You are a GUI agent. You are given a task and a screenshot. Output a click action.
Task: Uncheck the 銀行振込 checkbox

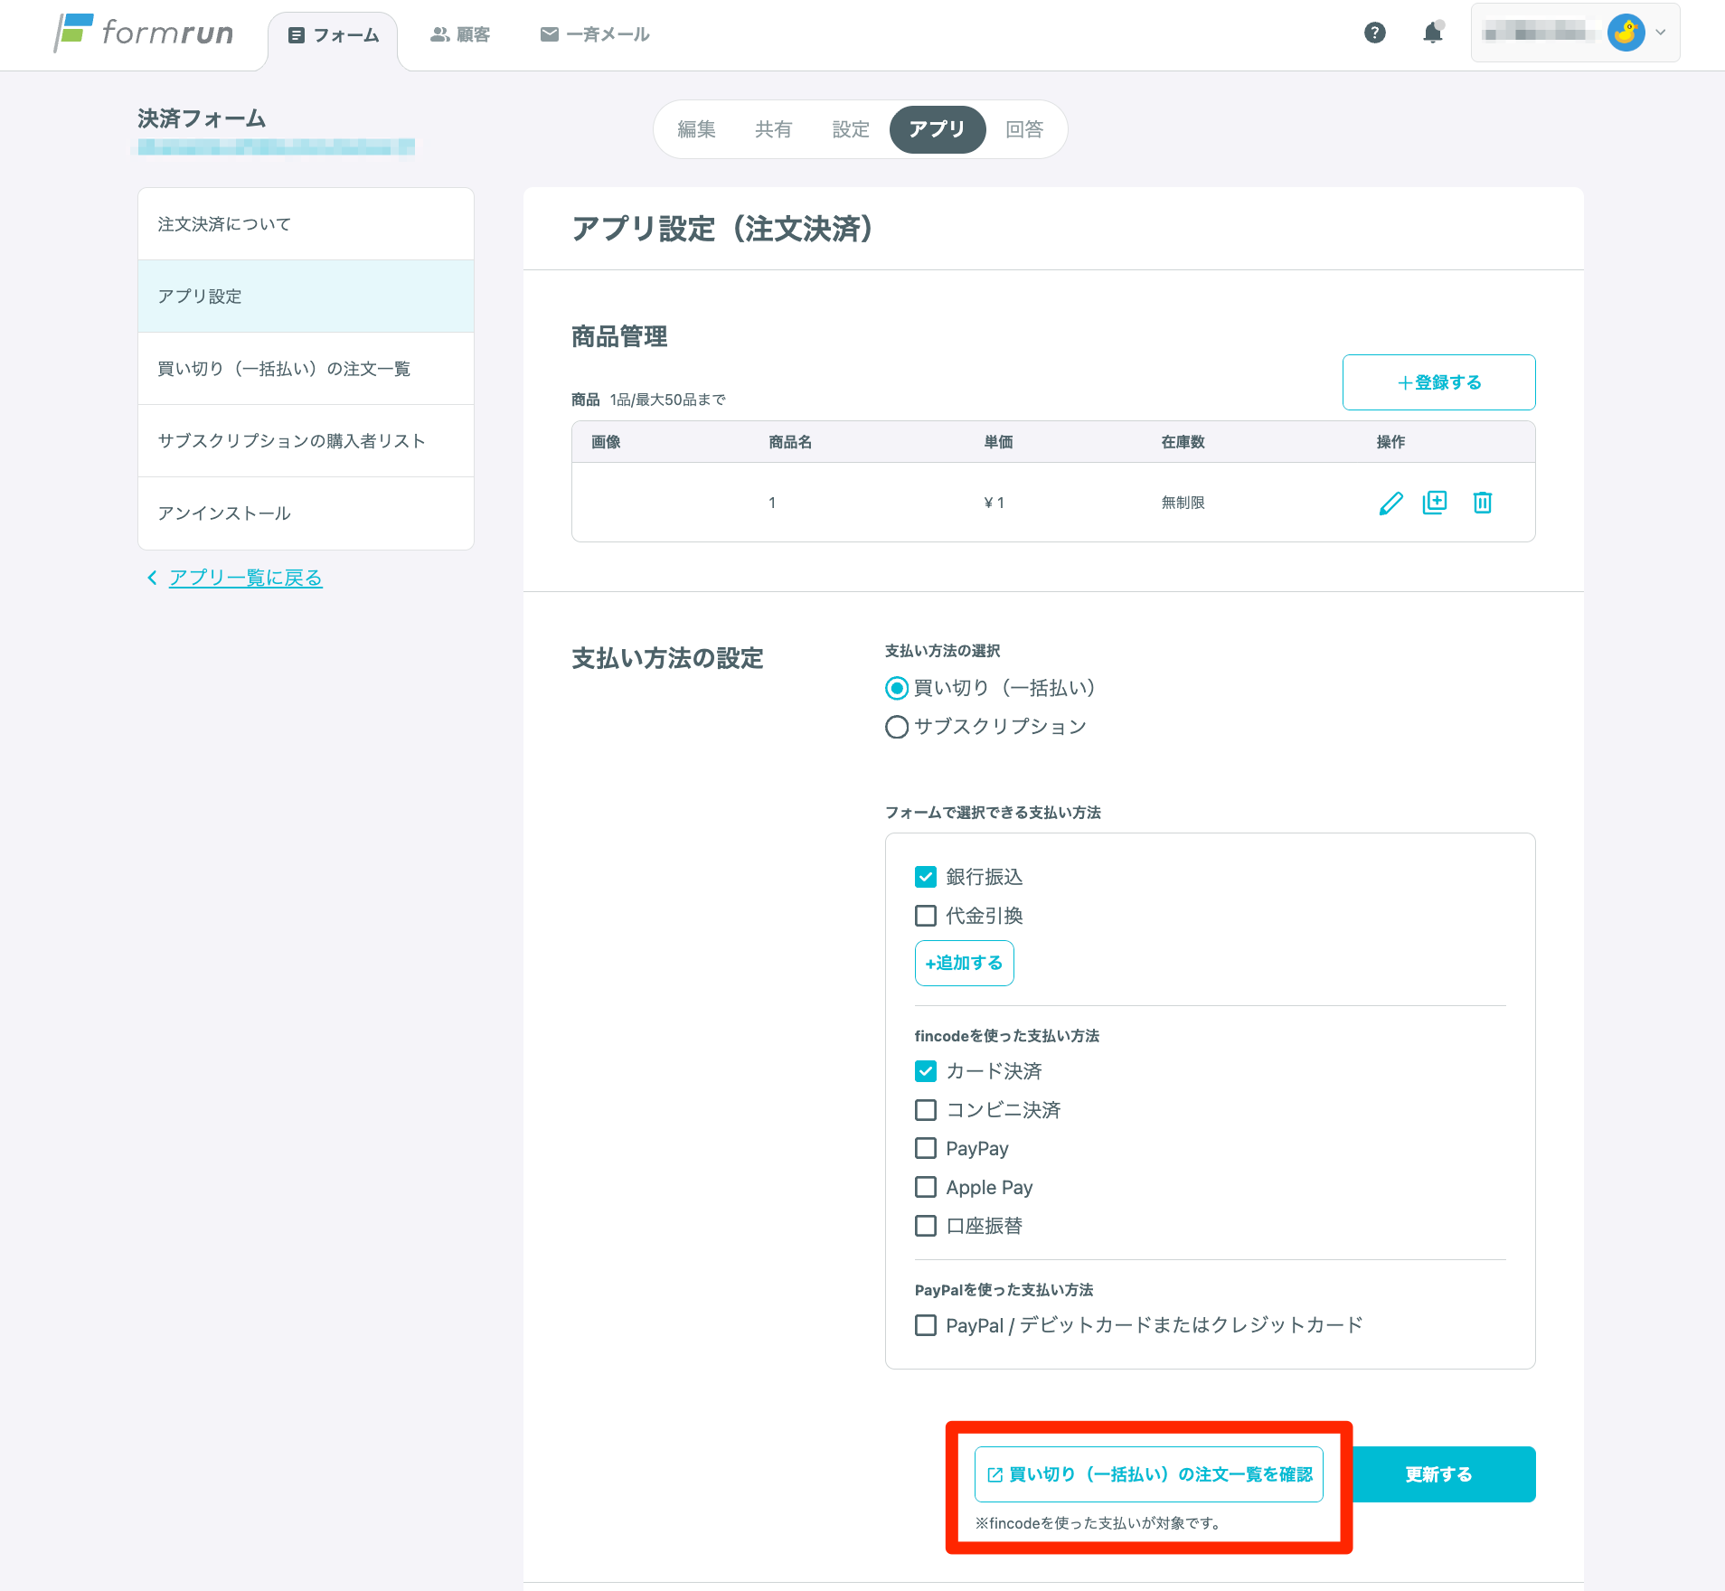click(926, 876)
